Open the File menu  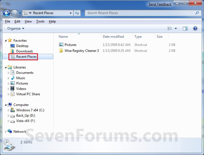click(x=8, y=21)
